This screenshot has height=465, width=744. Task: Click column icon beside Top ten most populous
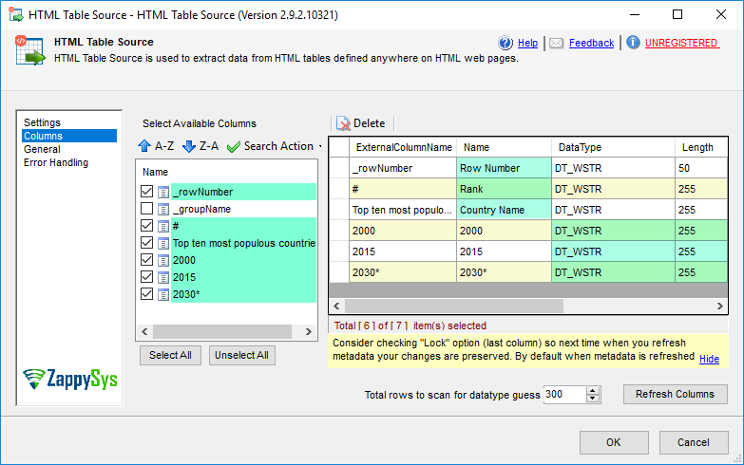163,243
